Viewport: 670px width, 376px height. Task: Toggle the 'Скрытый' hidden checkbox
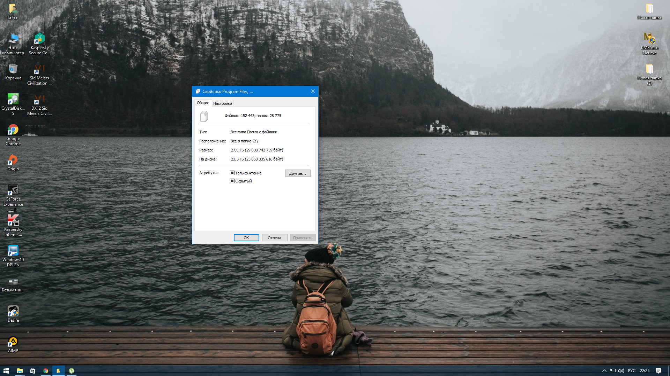(232, 181)
